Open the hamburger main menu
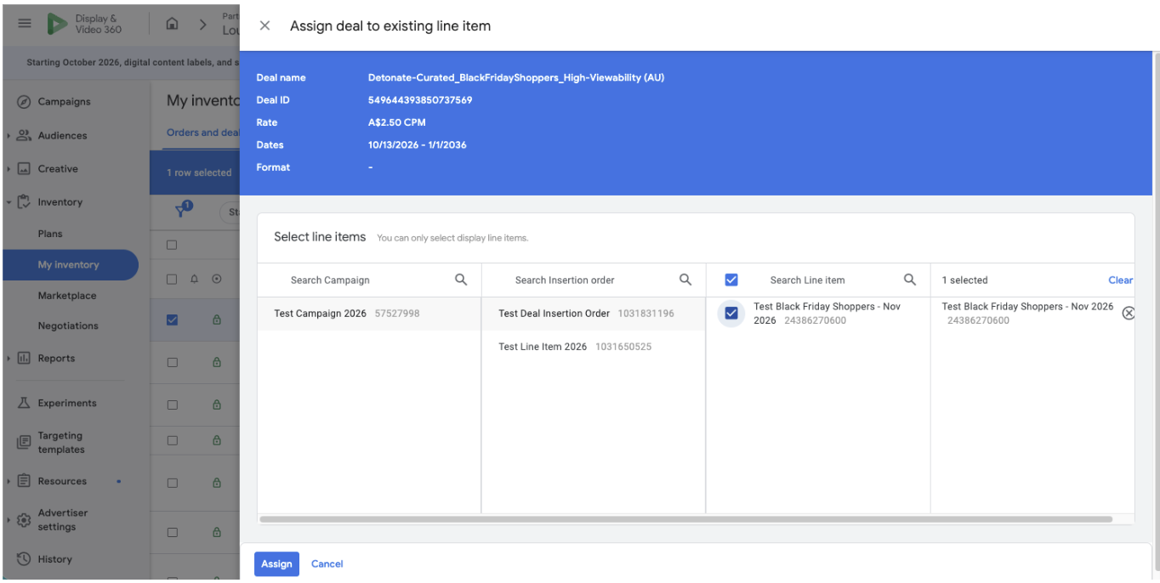 25,24
